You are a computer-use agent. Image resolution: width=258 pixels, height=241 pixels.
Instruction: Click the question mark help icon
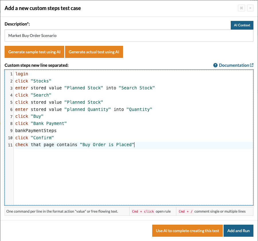[216, 65]
